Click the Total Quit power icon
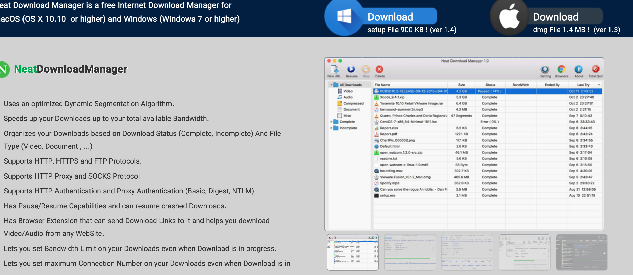633x275 pixels. tap(595, 71)
